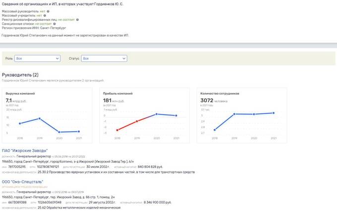
Task: Open the Роль dropdown
Action: [37, 58]
